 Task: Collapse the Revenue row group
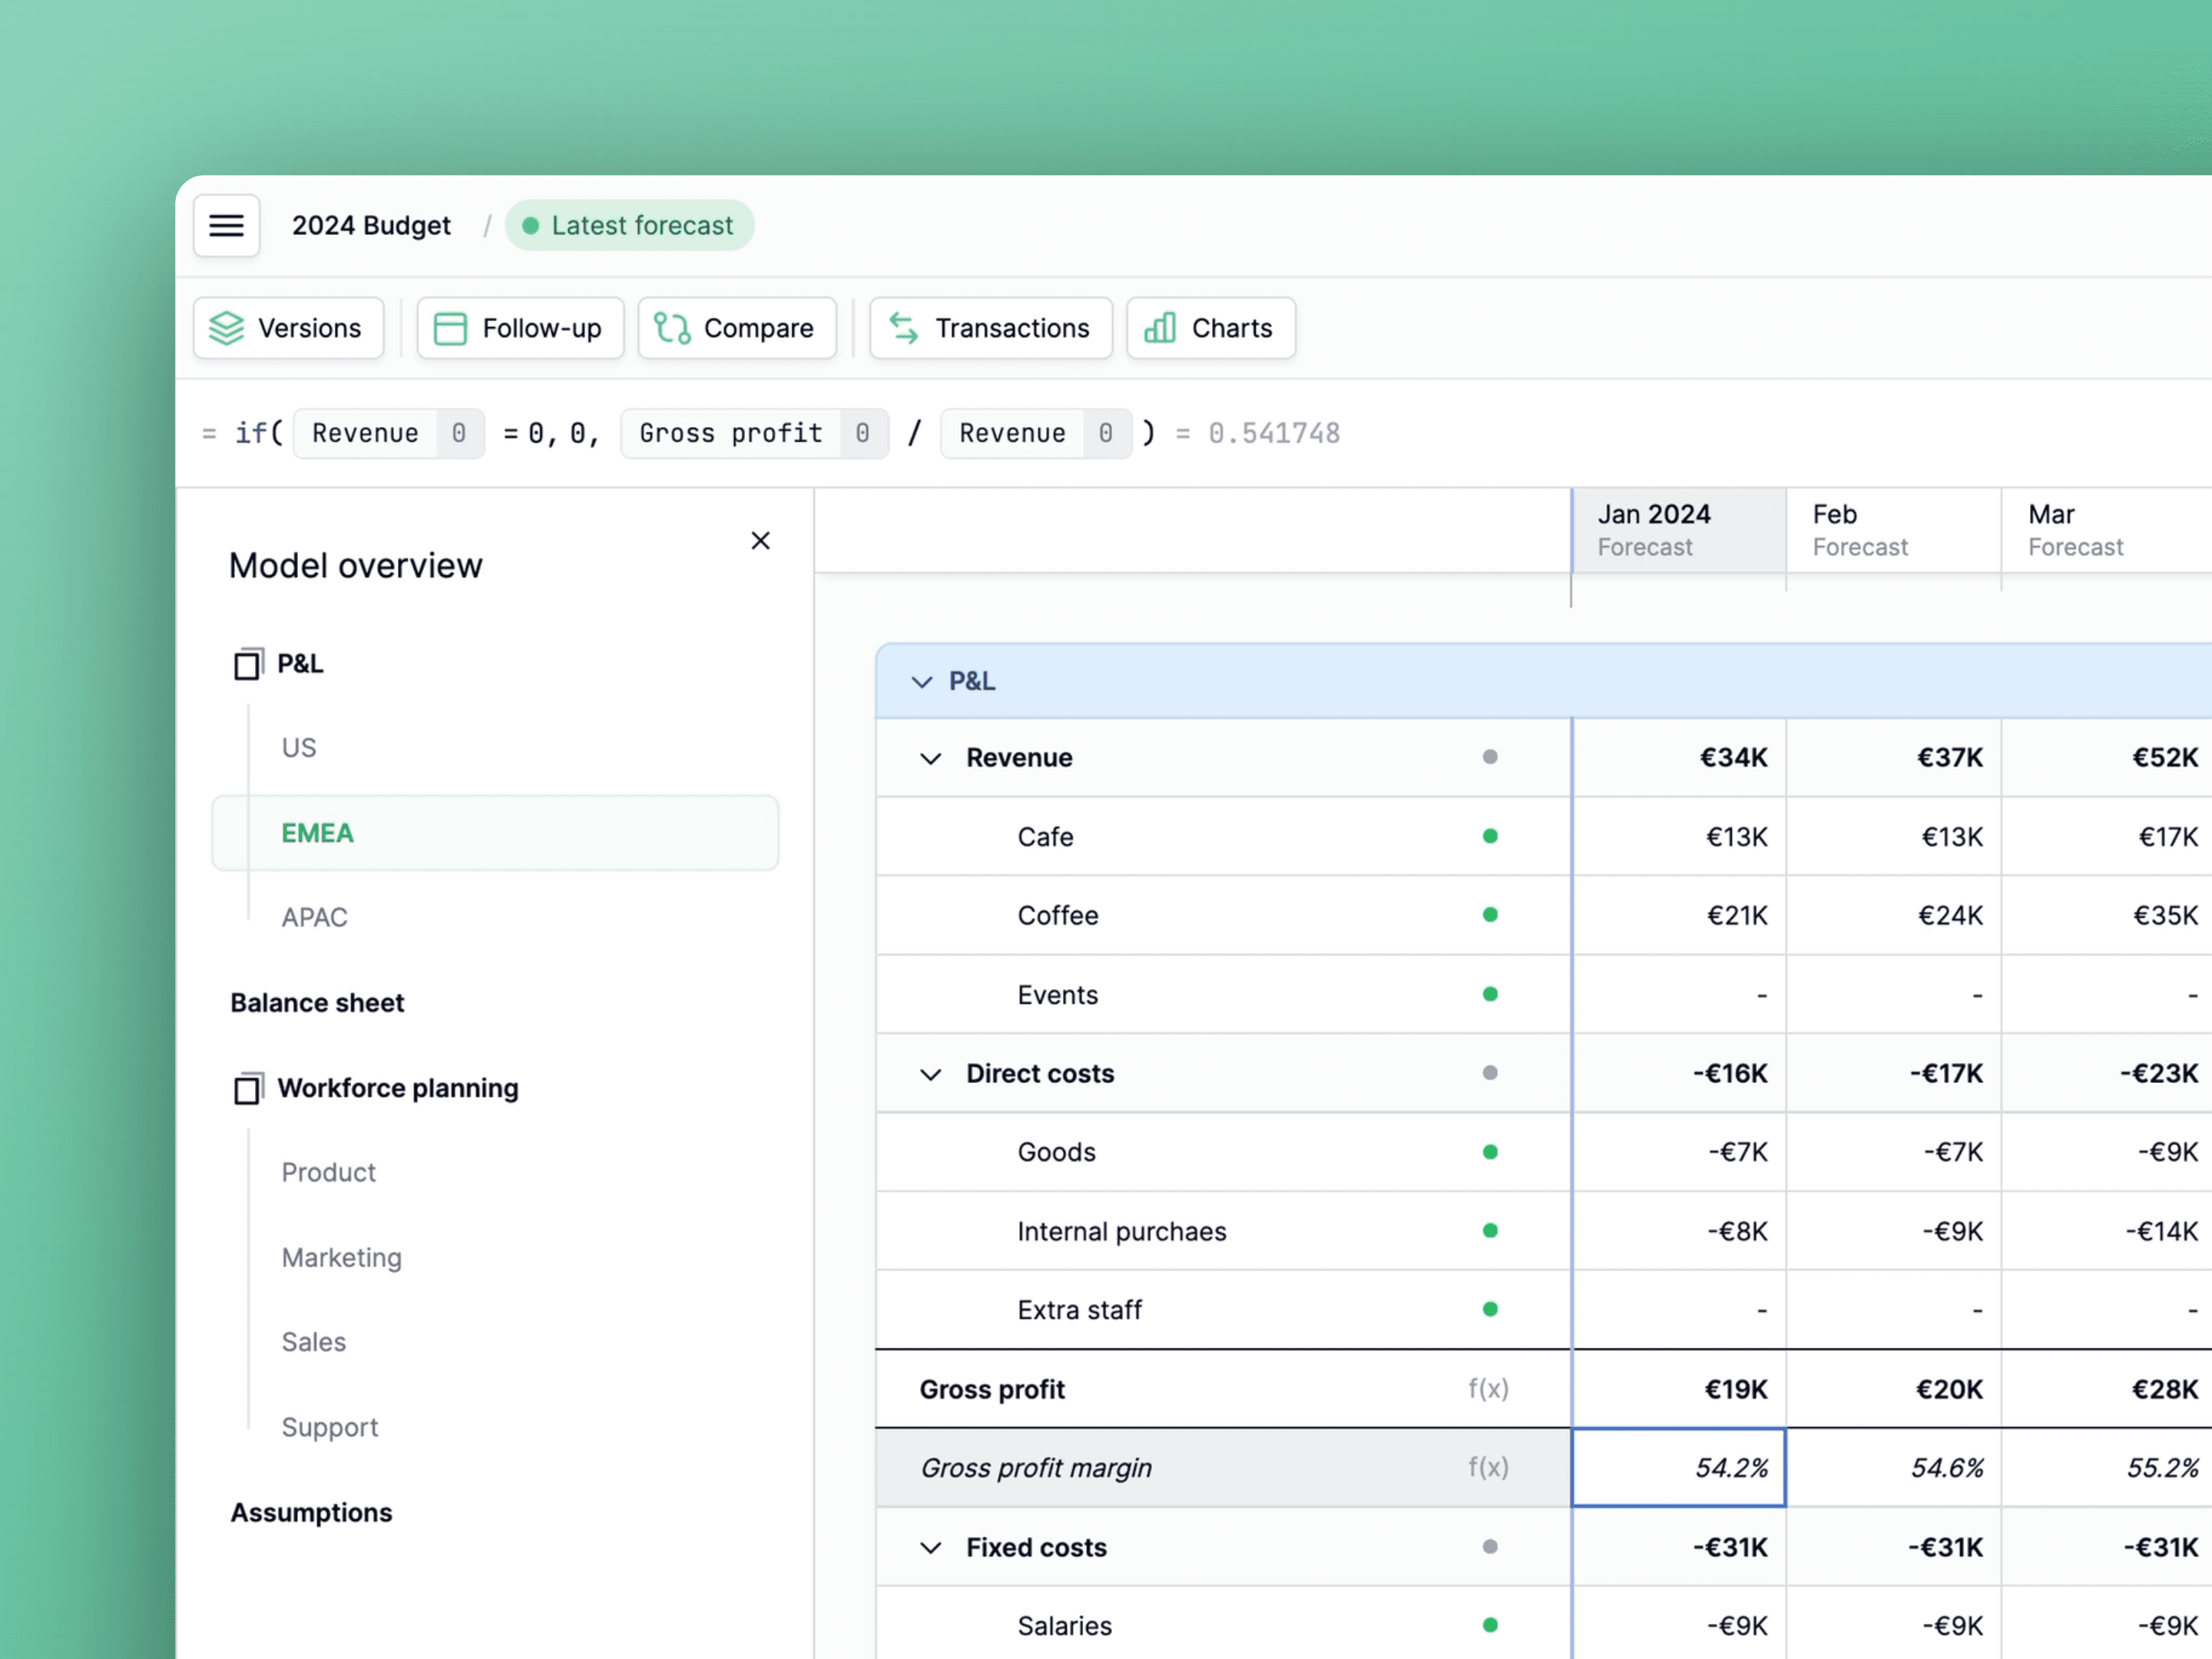pyautogui.click(x=931, y=759)
